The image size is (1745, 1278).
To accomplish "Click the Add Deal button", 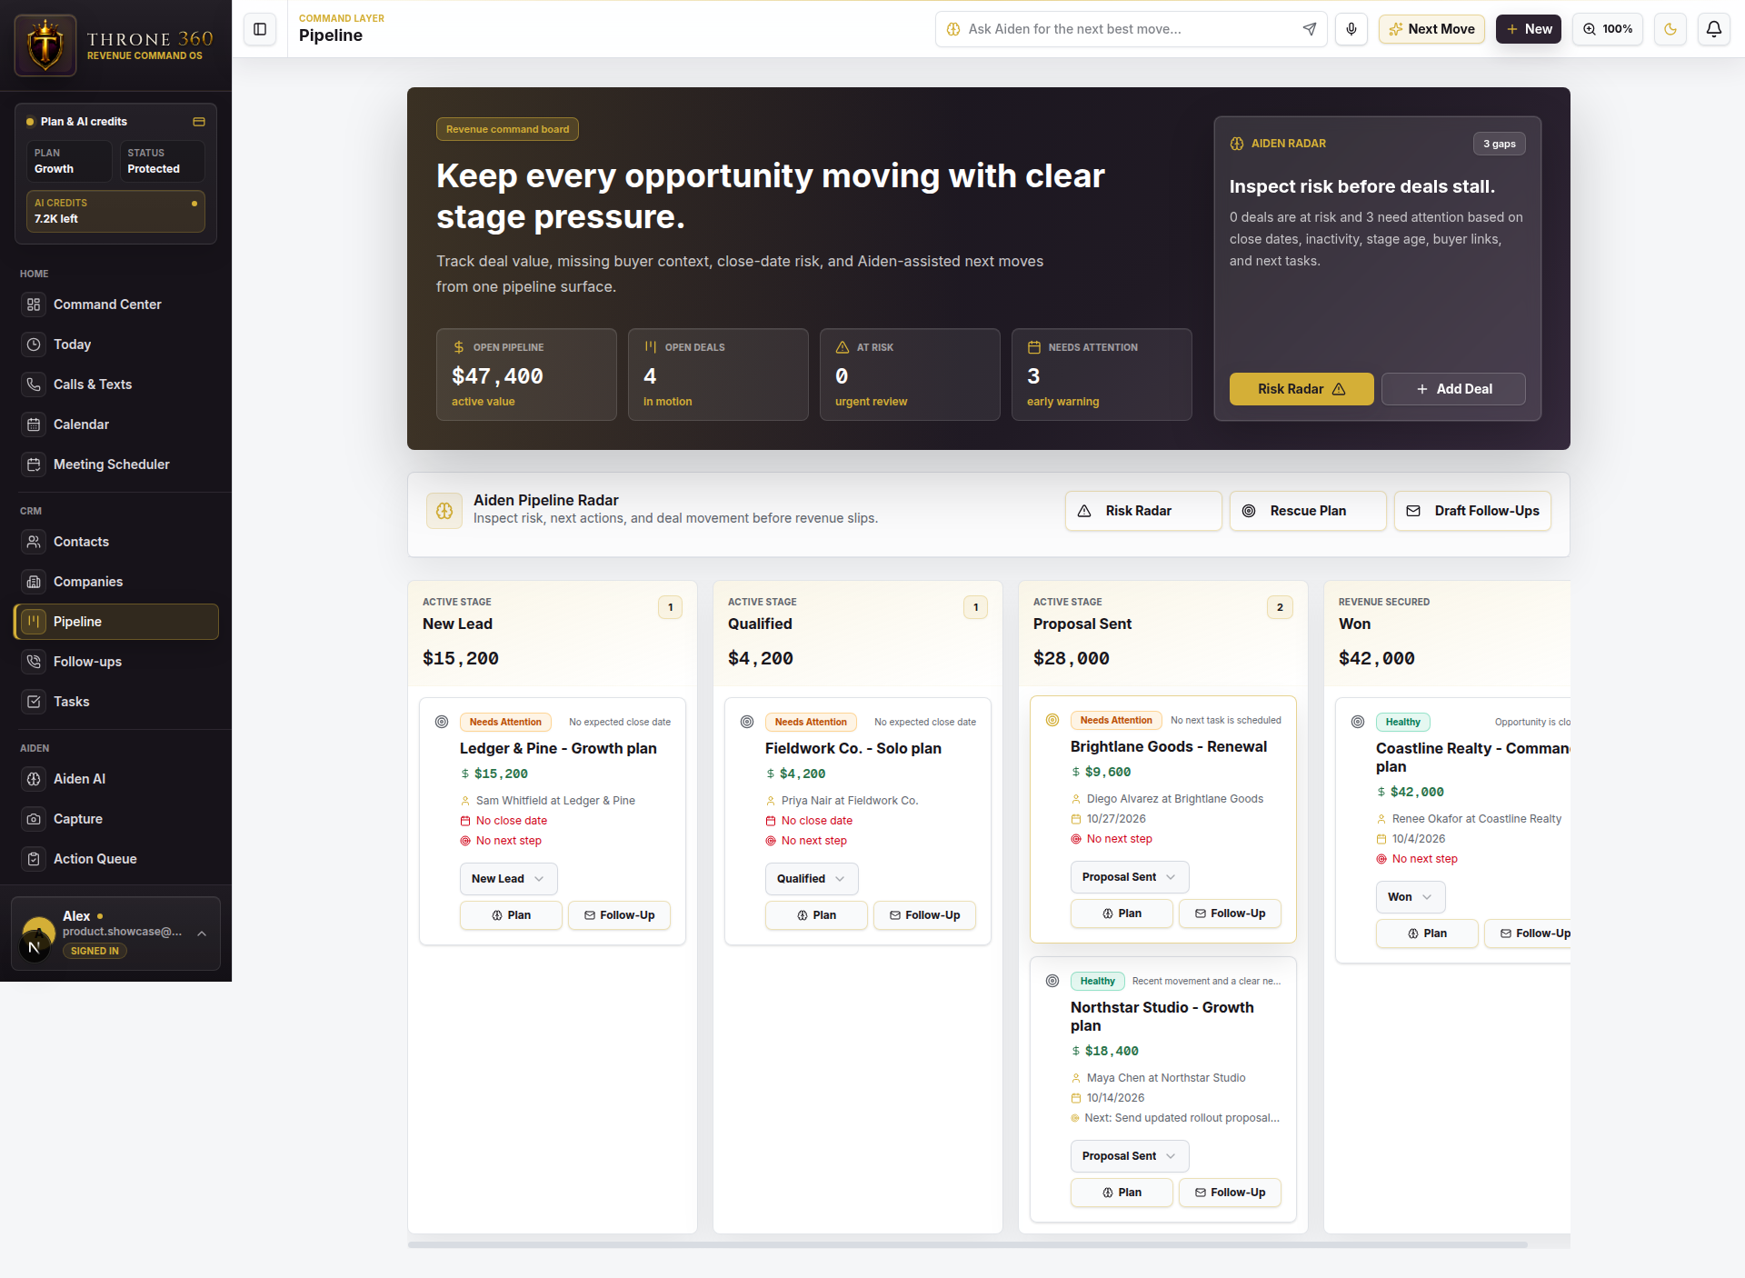I will click(1453, 389).
